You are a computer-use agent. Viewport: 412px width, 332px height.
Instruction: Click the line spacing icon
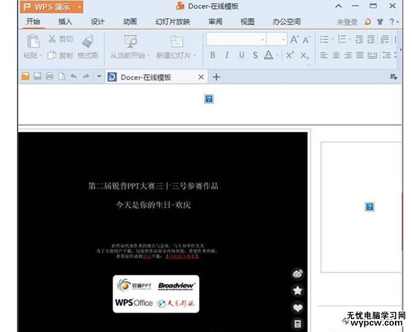(x=387, y=55)
